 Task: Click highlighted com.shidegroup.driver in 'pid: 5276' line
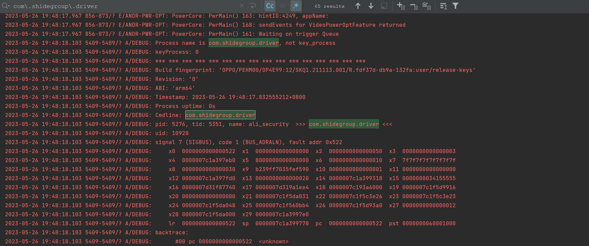[x=344, y=124]
